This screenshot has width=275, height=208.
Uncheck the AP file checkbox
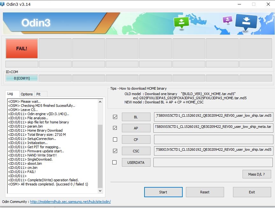[x=115, y=128]
